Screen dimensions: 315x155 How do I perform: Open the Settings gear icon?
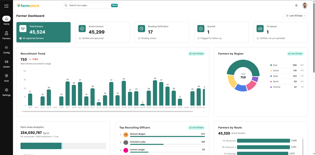6,90
